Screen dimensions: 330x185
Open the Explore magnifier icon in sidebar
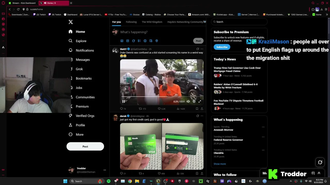[x=70, y=41]
